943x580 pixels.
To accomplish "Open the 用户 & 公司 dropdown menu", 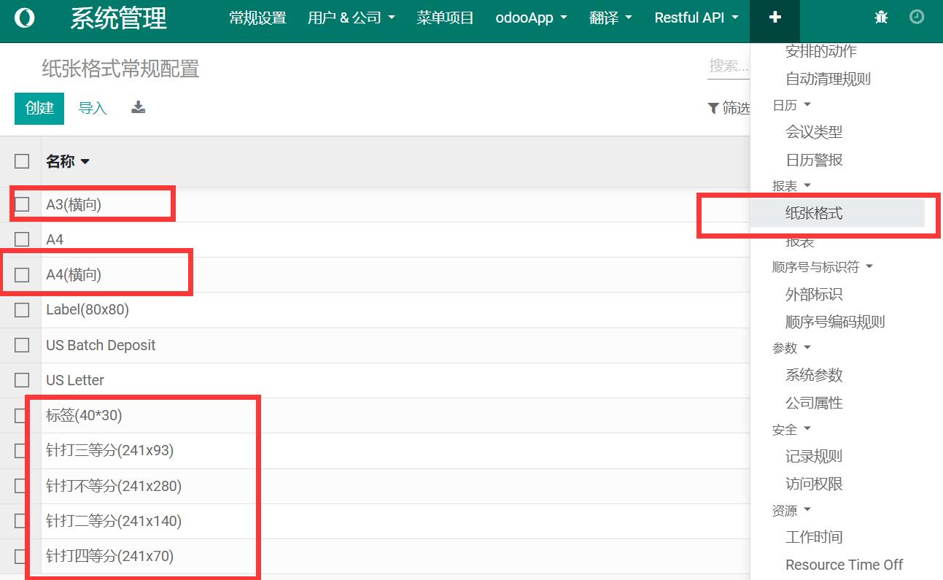I will point(351,18).
